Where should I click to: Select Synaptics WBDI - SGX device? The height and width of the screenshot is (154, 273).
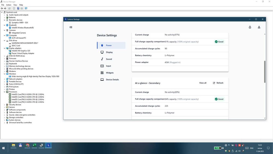tap(20, 23)
